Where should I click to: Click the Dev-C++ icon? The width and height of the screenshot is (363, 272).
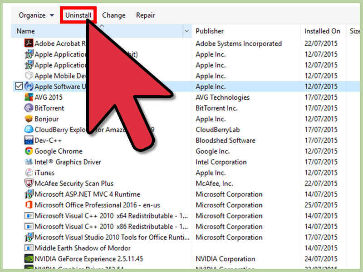tap(29, 140)
